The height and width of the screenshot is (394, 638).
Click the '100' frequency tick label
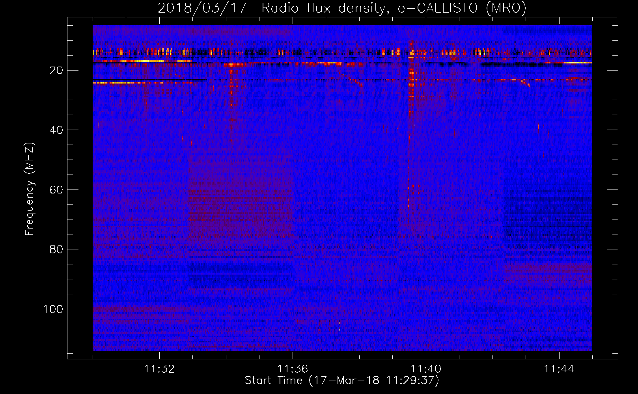[53, 309]
